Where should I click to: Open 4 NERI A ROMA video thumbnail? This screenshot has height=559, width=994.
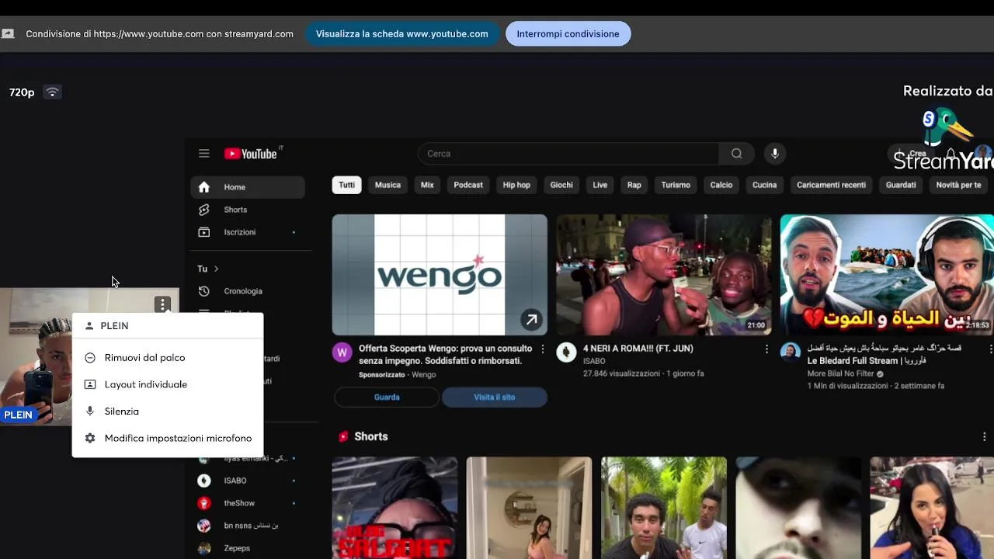(x=664, y=275)
